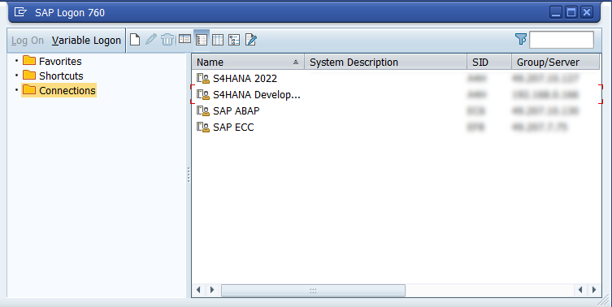This screenshot has width=612, height=307.
Task: Select the SAP ABAP connection
Action: 395,110
